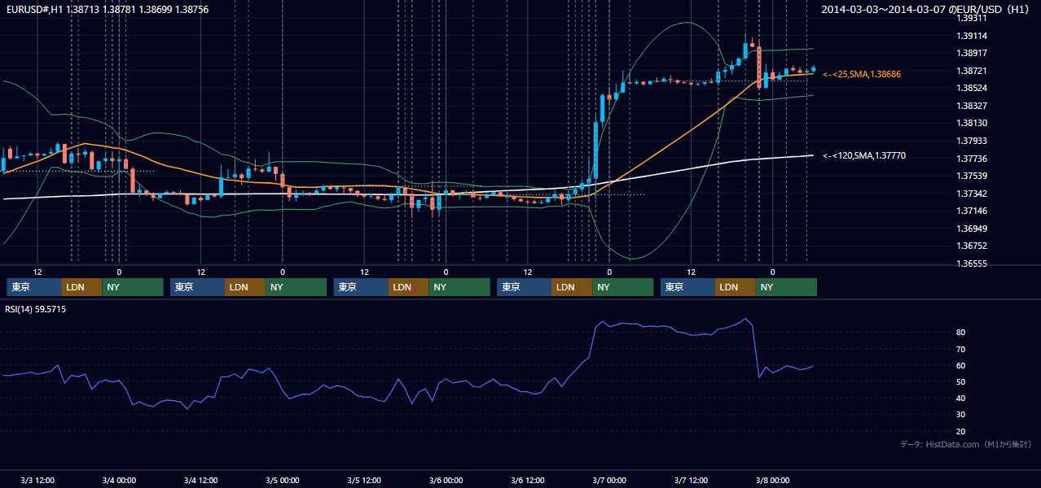Select the 120 SMA label reading 1.37770
This screenshot has width=1041, height=488.
864,155
